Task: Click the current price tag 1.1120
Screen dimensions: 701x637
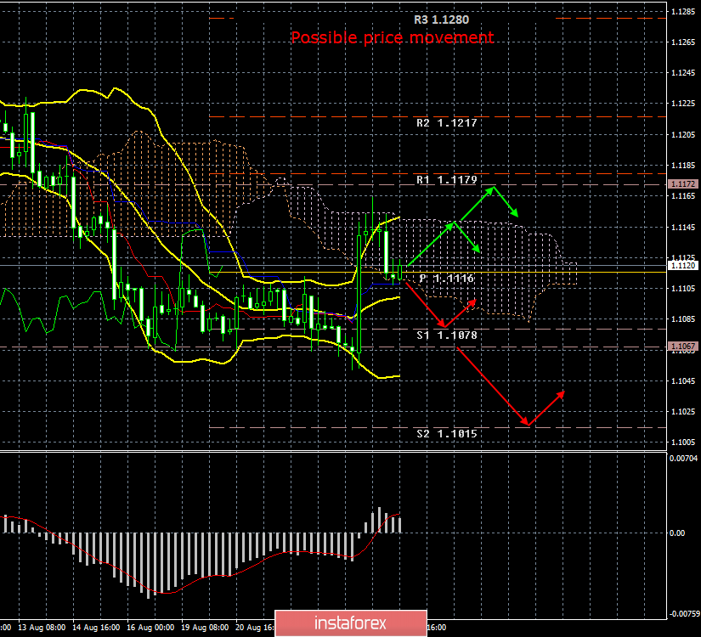Action: [682, 265]
